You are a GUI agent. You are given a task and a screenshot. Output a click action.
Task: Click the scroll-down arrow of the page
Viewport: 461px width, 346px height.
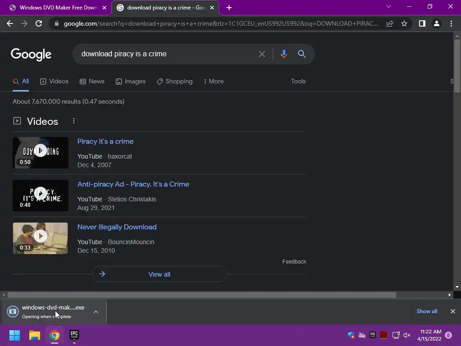point(457,287)
